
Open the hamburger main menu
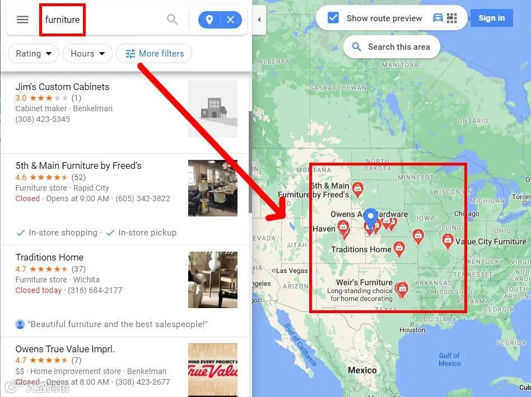(x=23, y=20)
